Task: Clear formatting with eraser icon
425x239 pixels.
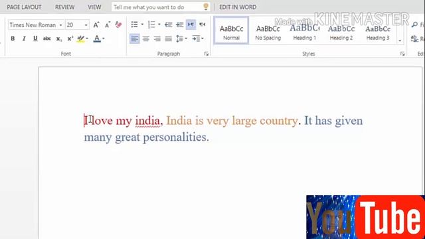Action: tap(118, 25)
